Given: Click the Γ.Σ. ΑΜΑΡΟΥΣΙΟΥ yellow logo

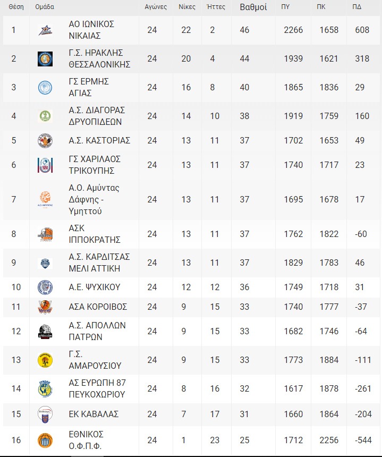Looking at the screenshot, I should click(45, 360).
